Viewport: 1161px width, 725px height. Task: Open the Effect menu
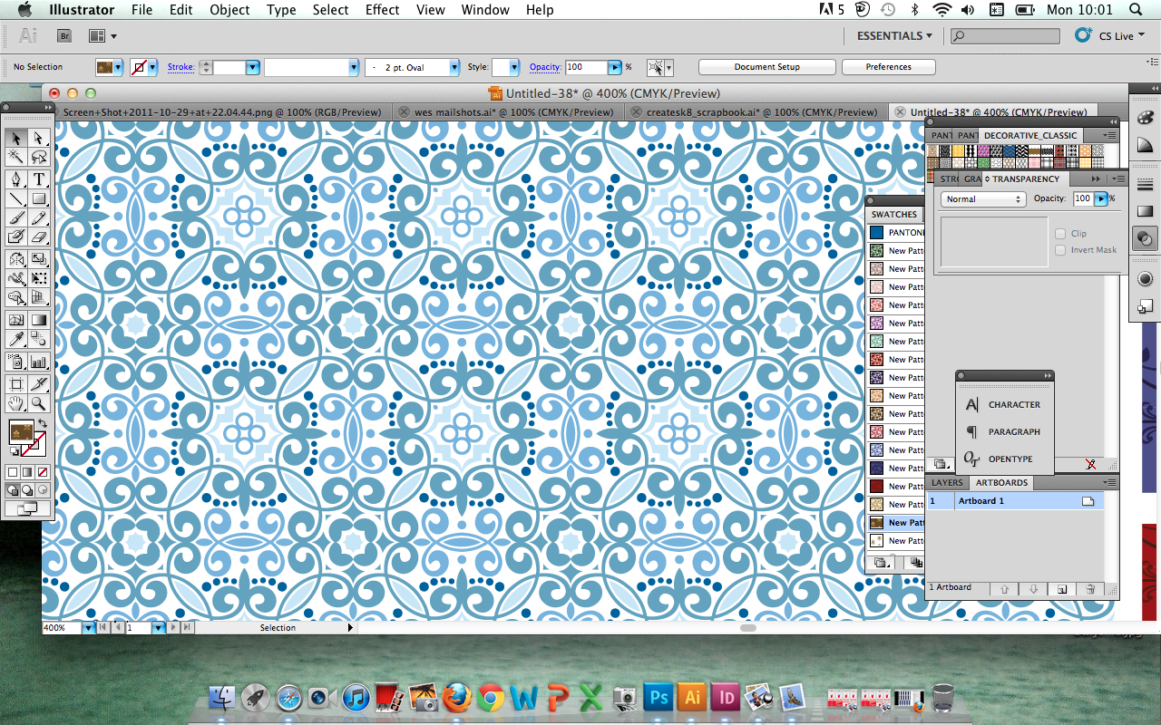coord(382,10)
